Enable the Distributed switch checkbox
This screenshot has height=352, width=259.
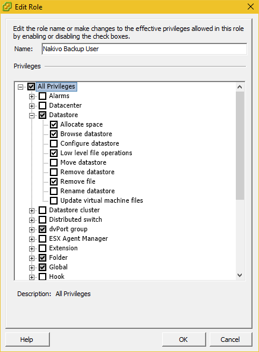(42, 219)
